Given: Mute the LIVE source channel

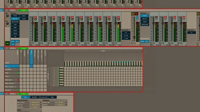Looking at the screenshot, I should coord(63,17).
